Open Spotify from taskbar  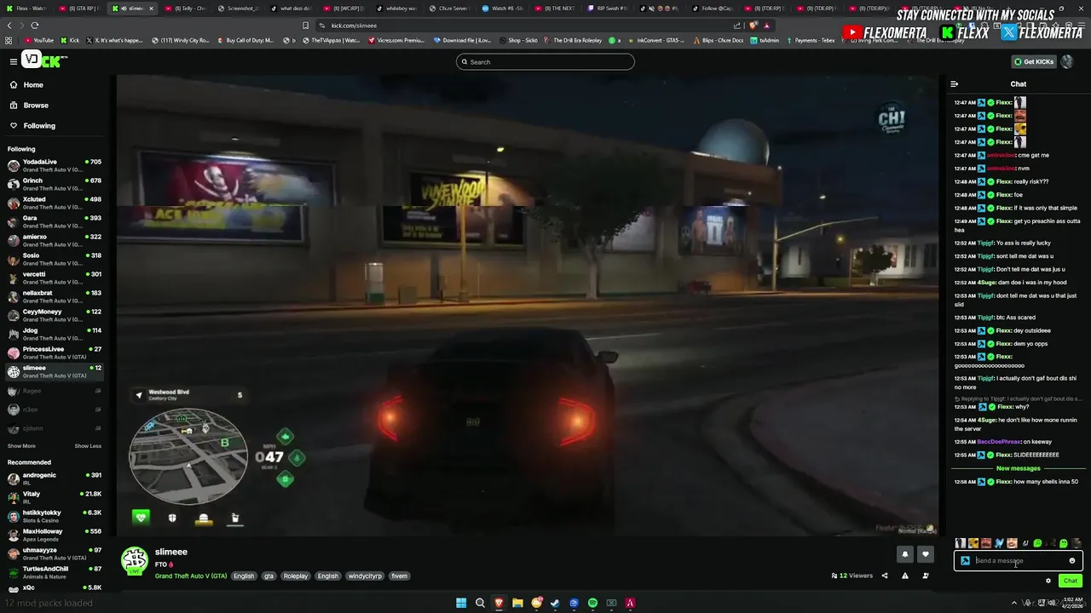pos(592,603)
